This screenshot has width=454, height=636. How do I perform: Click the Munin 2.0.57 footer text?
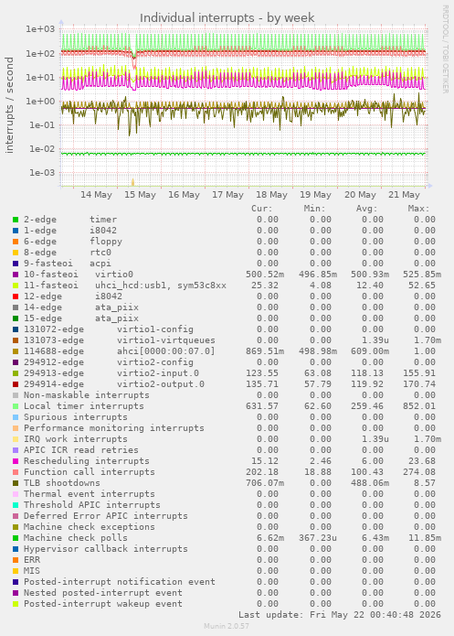click(227, 626)
